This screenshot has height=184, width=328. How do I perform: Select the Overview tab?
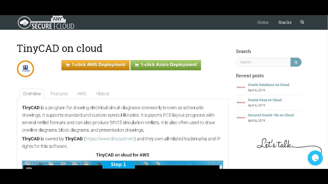point(32,94)
